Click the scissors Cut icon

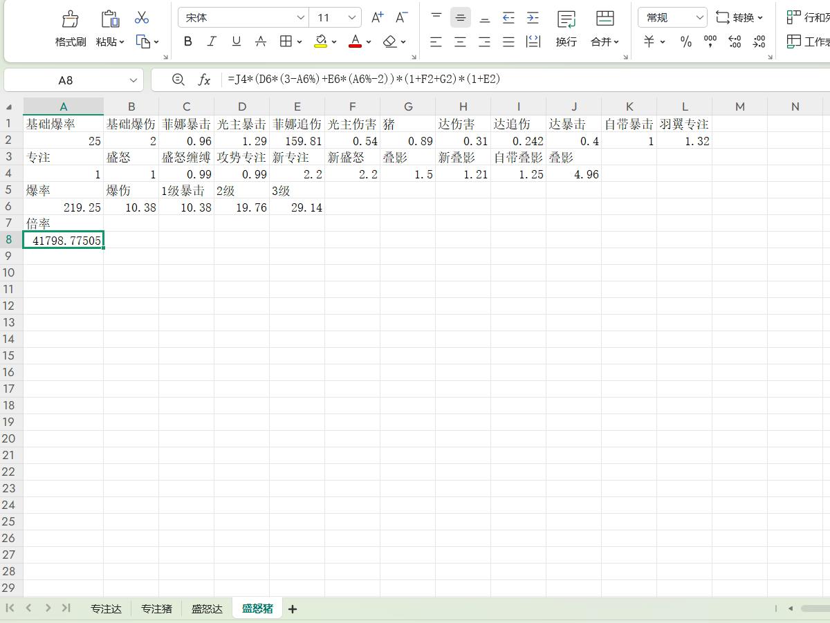(x=142, y=18)
